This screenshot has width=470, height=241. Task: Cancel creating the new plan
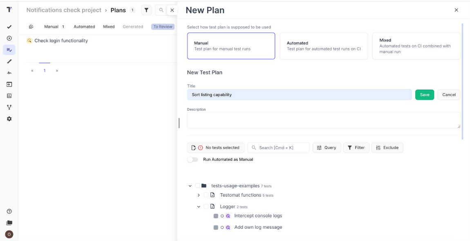point(449,94)
